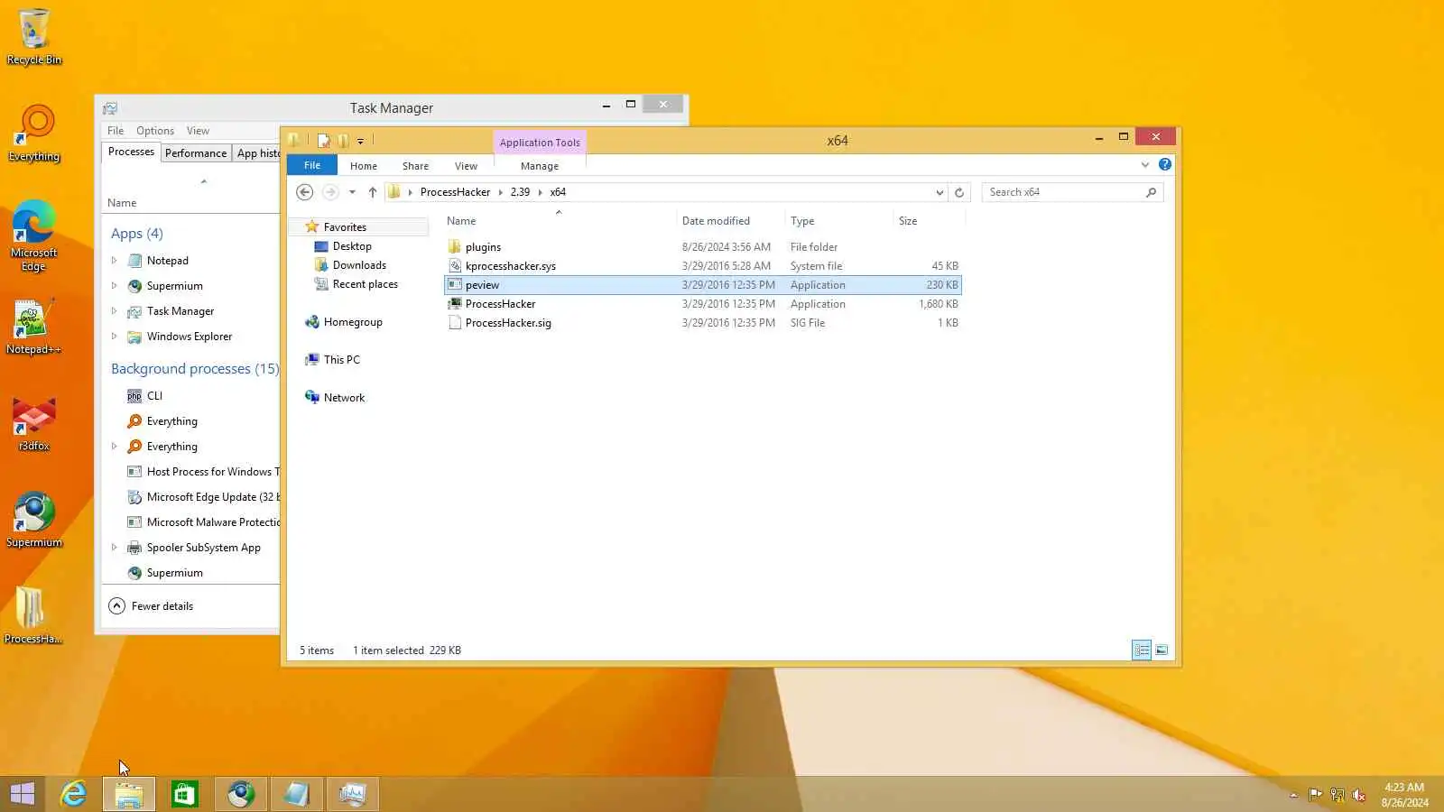Viewport: 1444px width, 812px height.
Task: Select the Supermium desktop shortcut
Action: pyautogui.click(x=34, y=521)
